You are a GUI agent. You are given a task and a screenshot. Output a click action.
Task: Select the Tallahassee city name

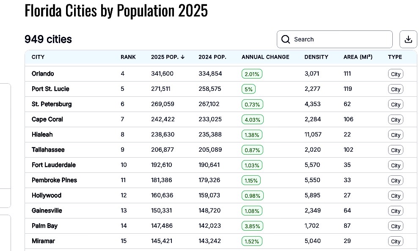tap(48, 150)
